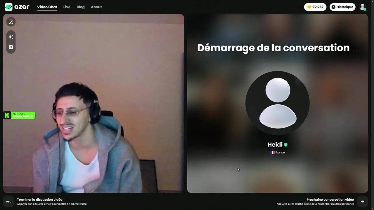The image size is (374, 210).
Task: Open the smiley face filter icon
Action: [x=11, y=47]
